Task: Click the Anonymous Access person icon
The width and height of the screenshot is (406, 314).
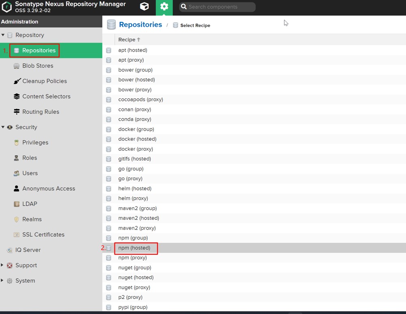Action: [16, 188]
